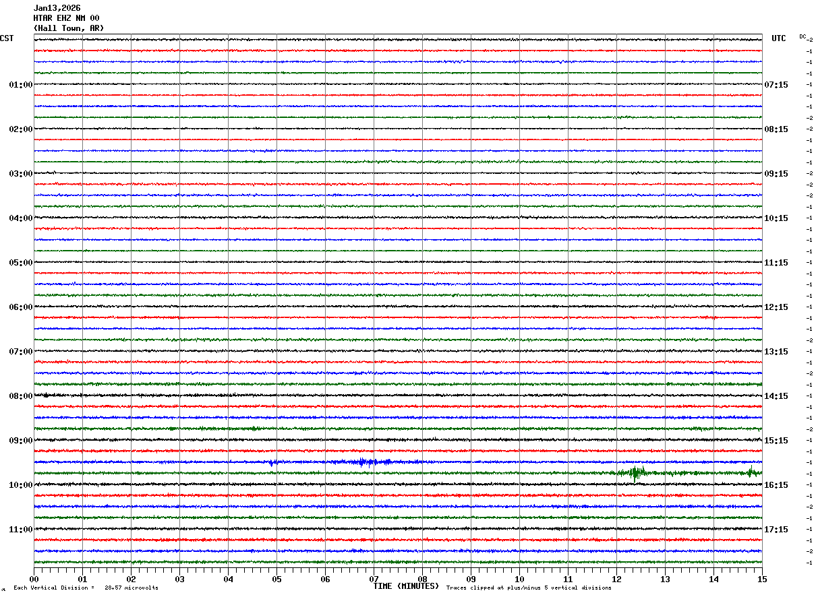Click the green trace burst near minute 12
816x597 pixels.
[x=635, y=472]
